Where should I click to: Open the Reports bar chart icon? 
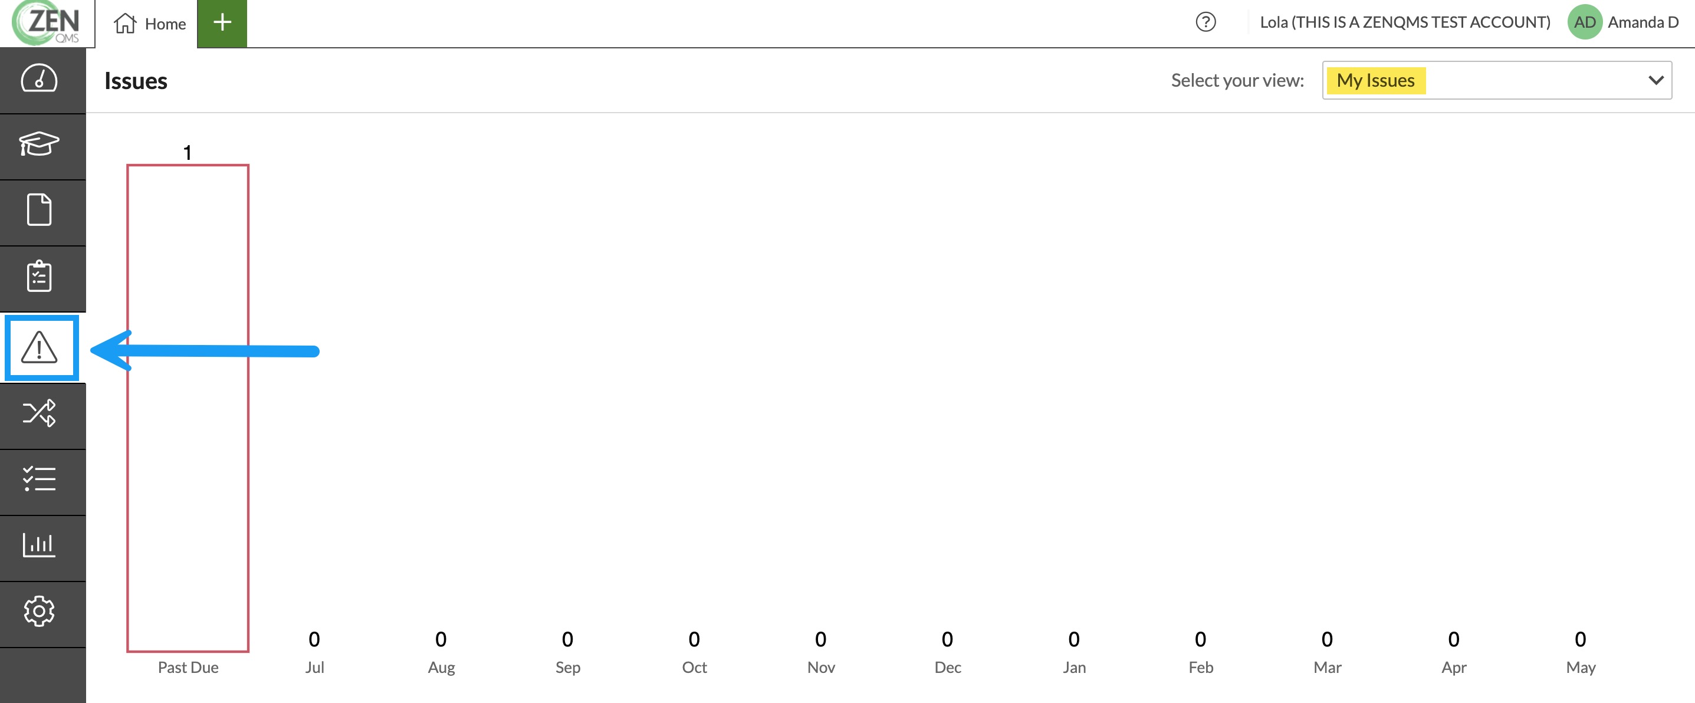pos(40,545)
